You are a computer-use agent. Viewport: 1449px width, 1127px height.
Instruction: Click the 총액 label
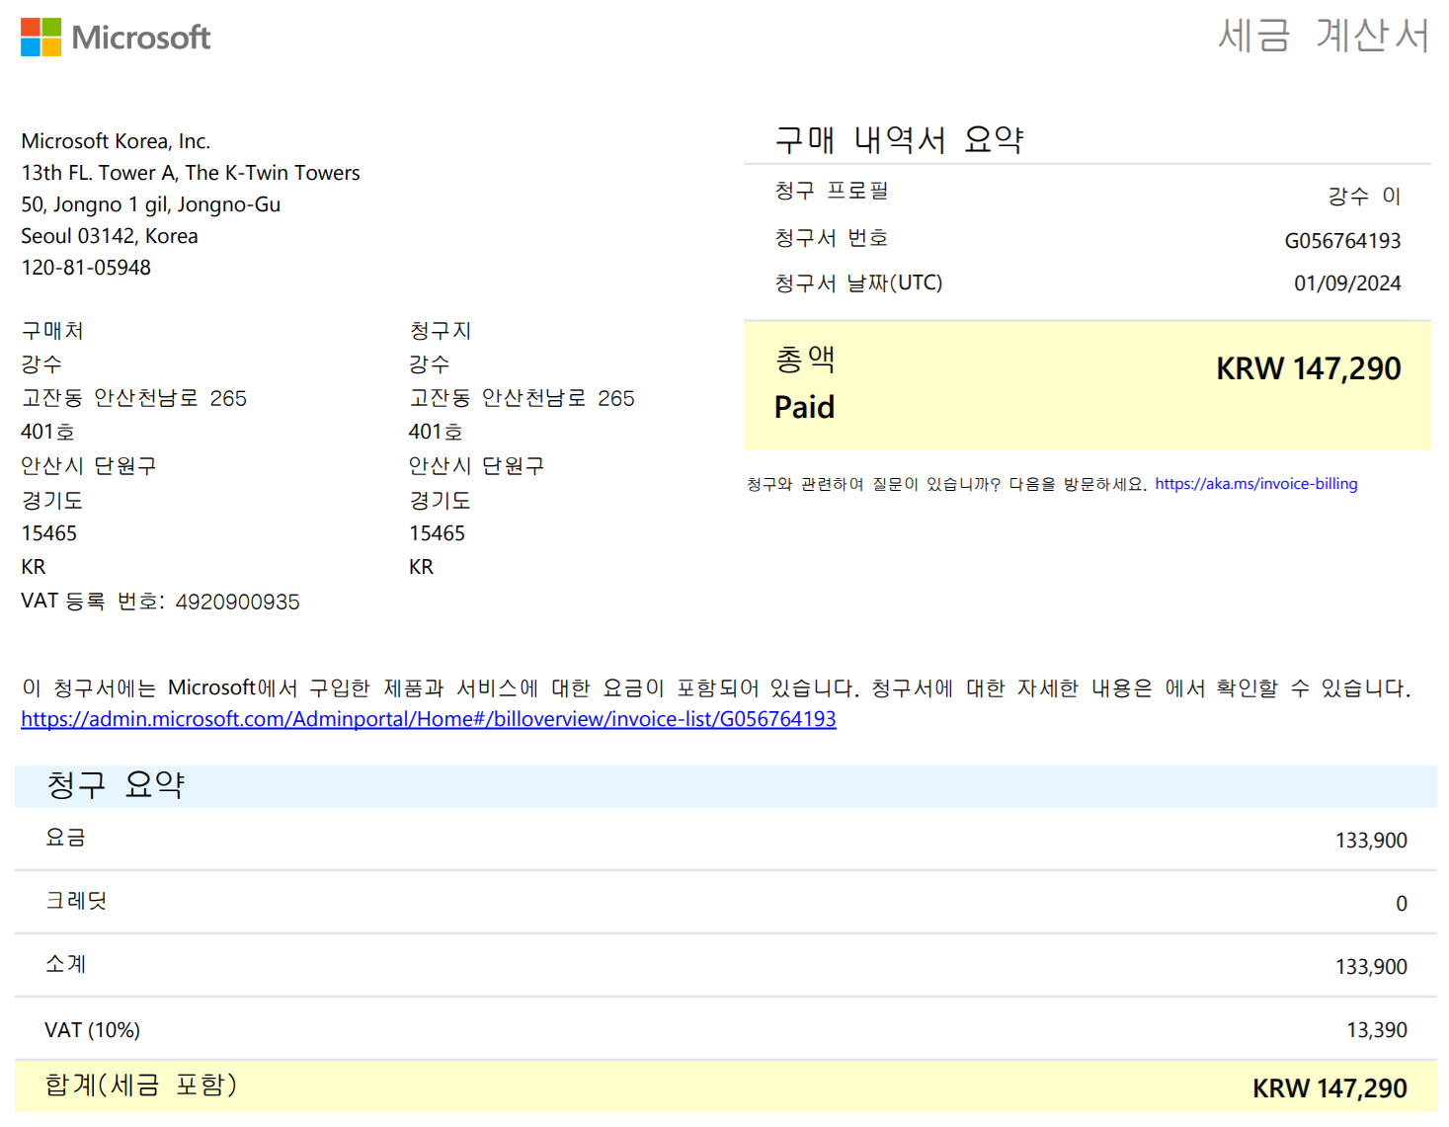(x=805, y=359)
